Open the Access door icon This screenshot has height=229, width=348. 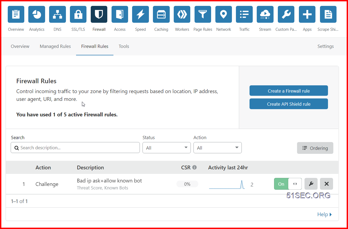(120, 14)
